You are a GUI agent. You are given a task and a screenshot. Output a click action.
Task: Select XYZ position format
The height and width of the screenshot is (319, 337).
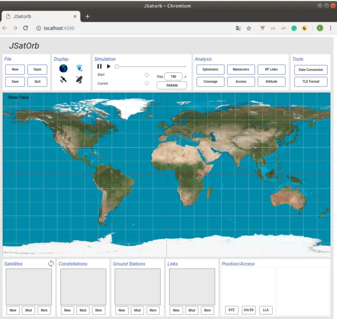(232, 310)
